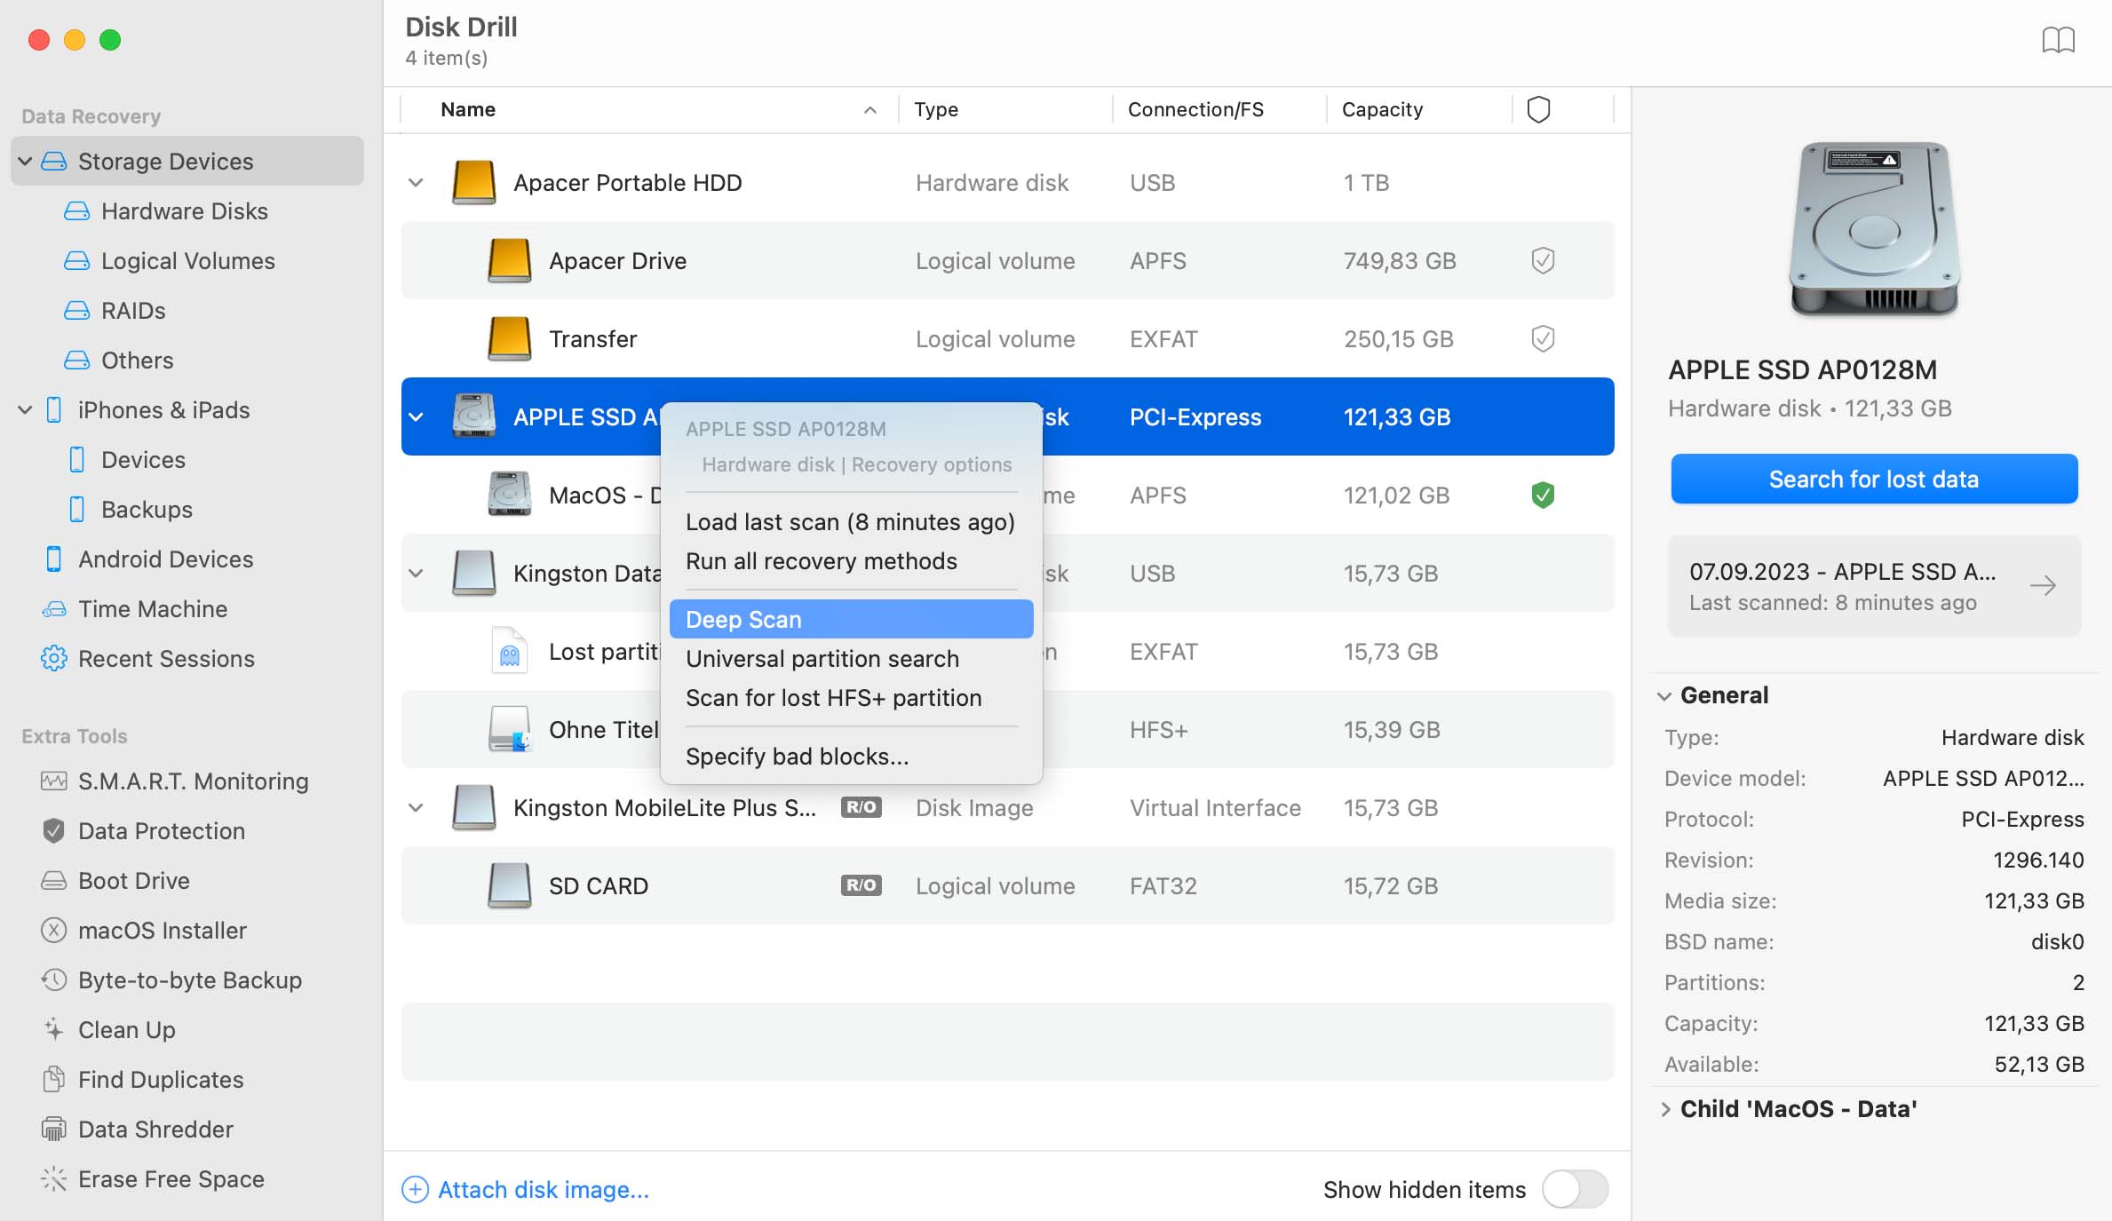Viewport: 2112px width, 1221px height.
Task: Click the RAIDs sidebar icon
Action: click(77, 310)
